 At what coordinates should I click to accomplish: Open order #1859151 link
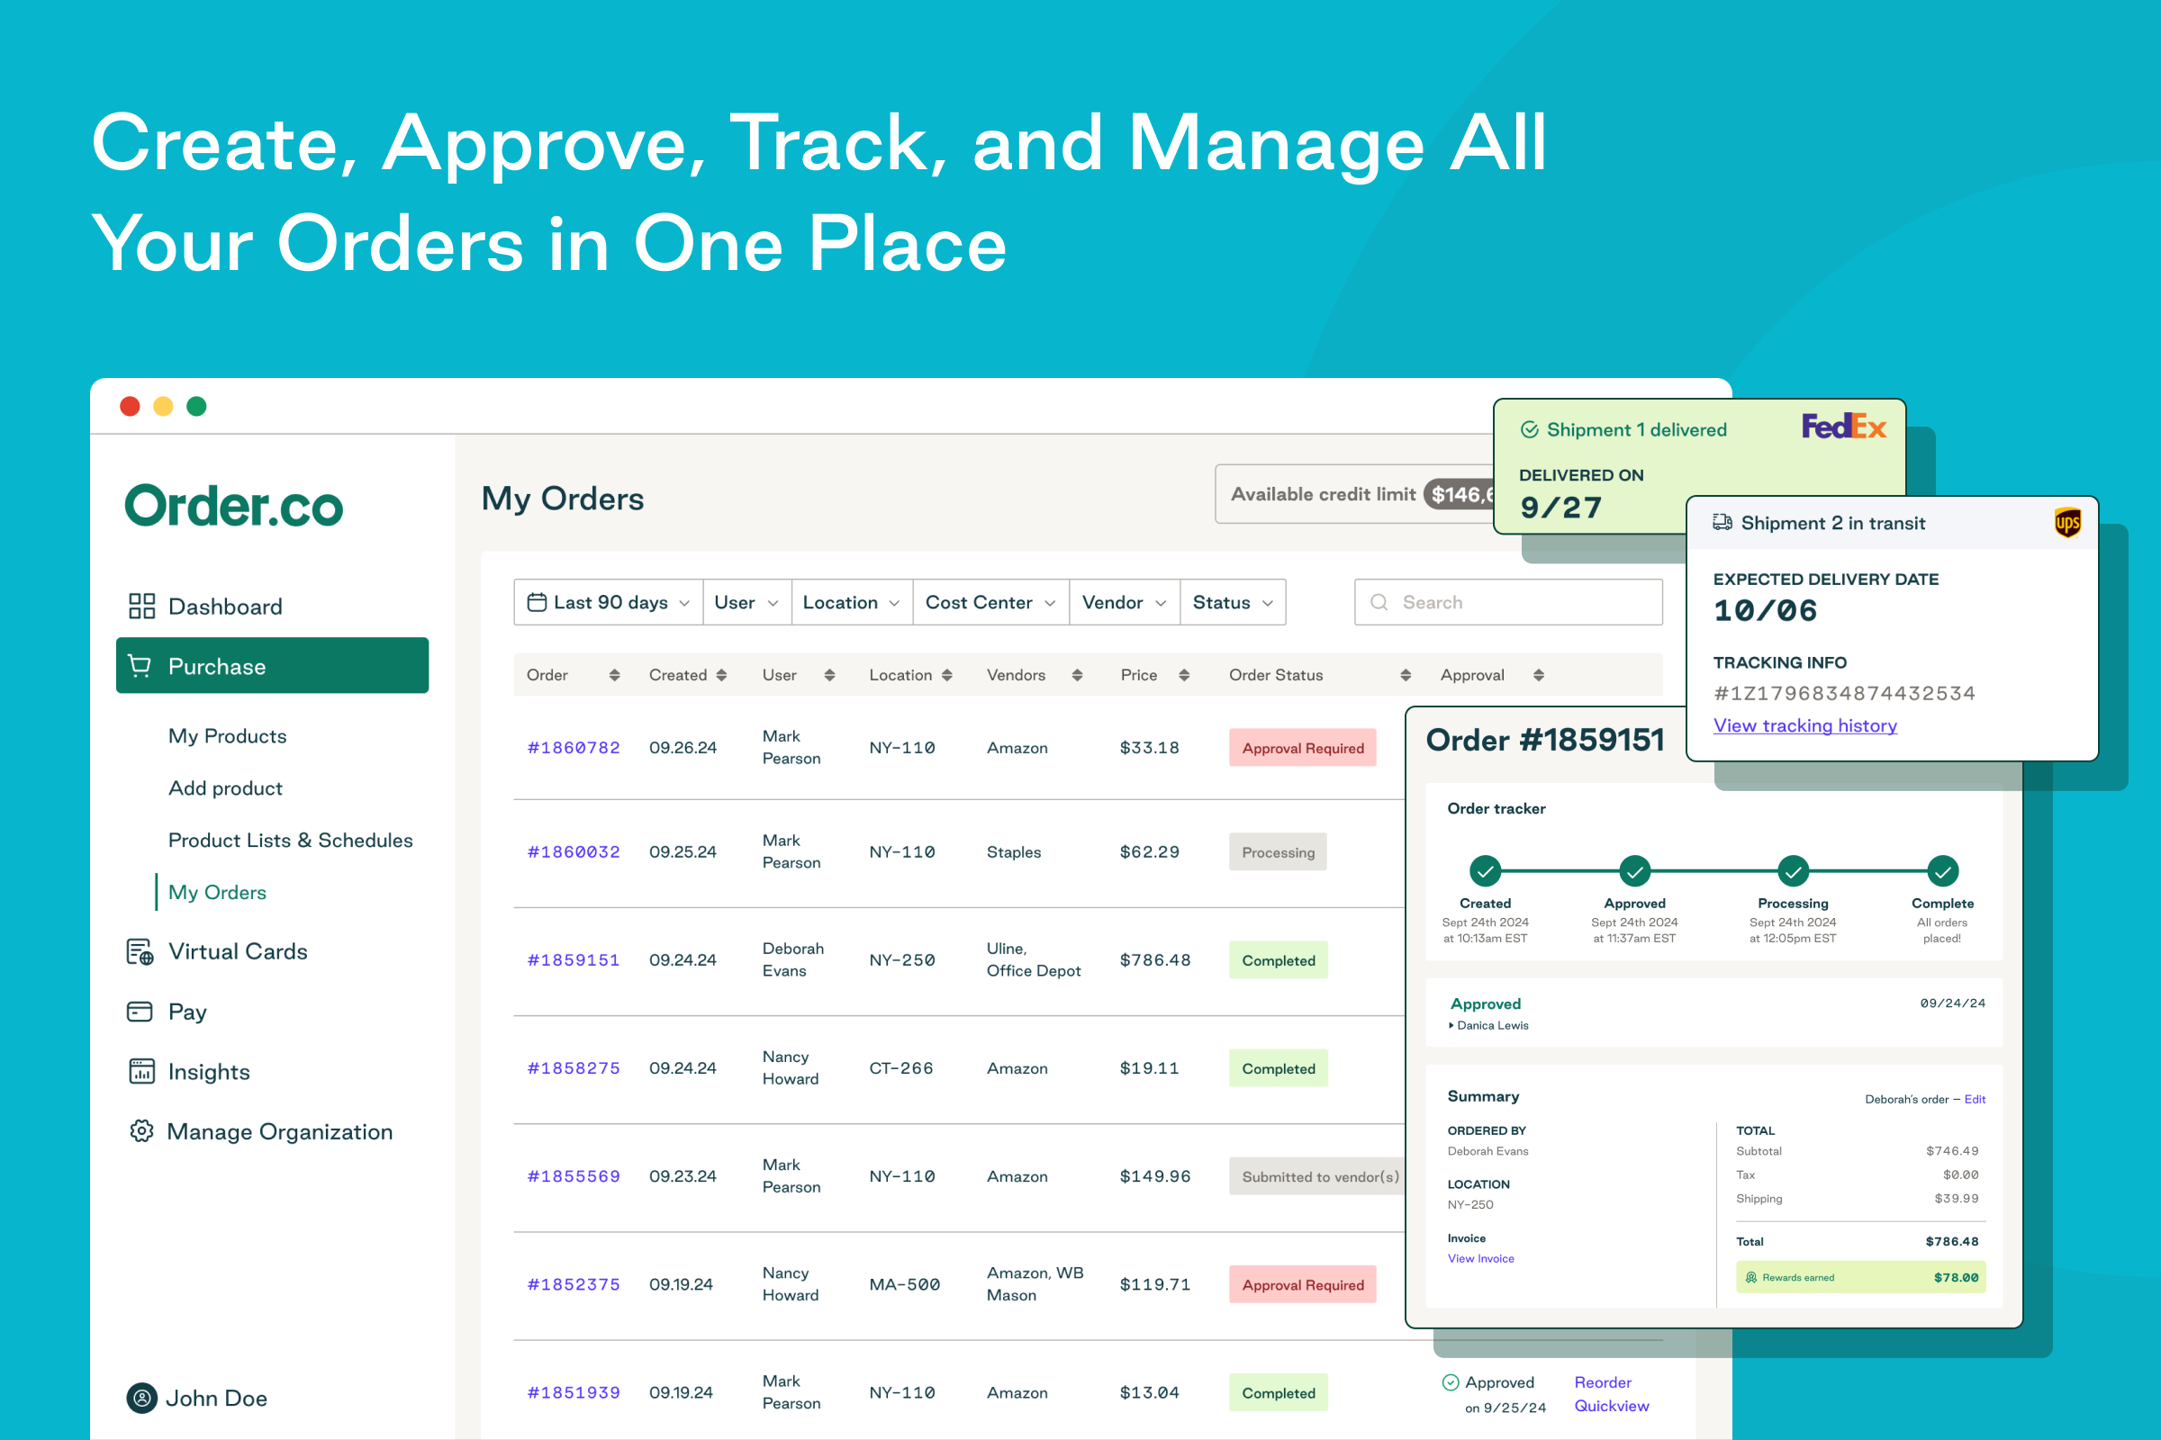click(574, 959)
